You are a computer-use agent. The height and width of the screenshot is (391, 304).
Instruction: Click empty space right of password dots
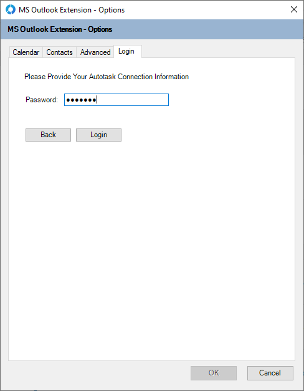click(x=132, y=100)
